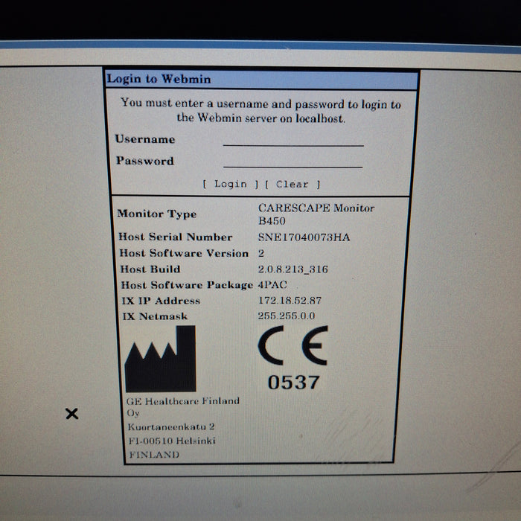521x521 pixels.
Task: Click the black X cursor mark
Action: (71, 414)
